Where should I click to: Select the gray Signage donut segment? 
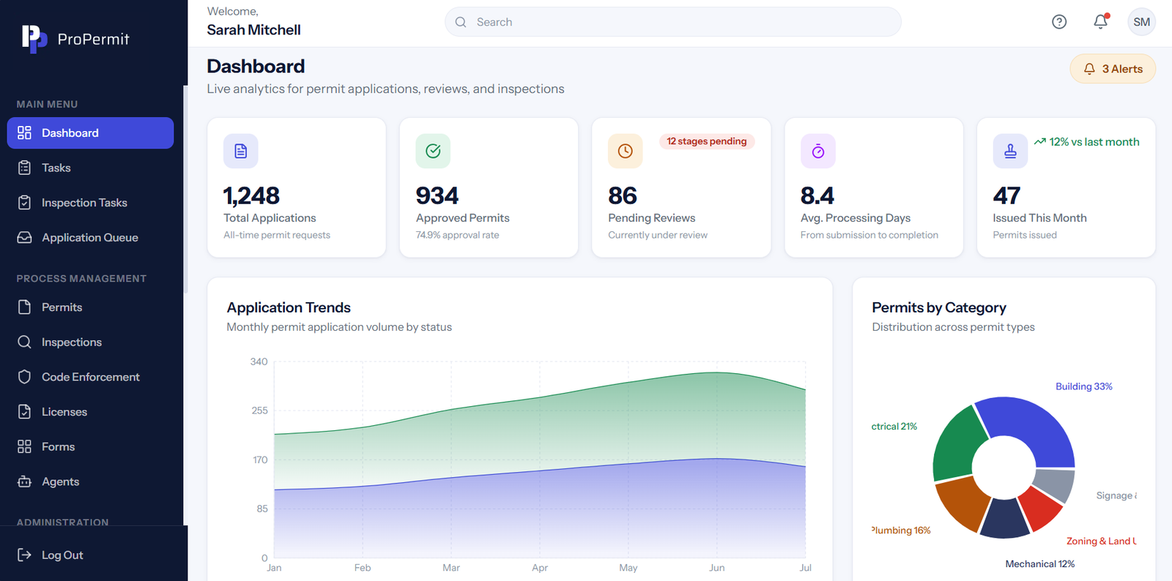pos(1056,484)
